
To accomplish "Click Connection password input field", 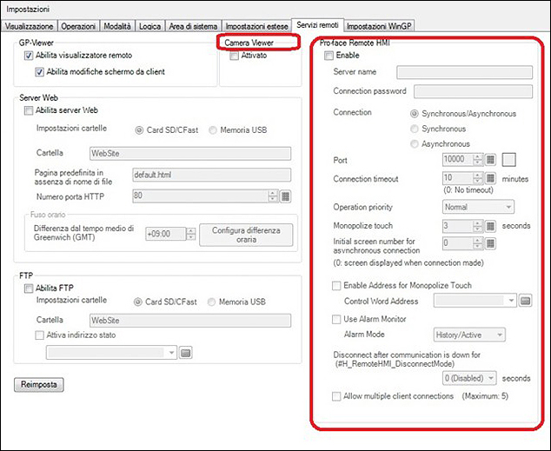I will coord(473,91).
